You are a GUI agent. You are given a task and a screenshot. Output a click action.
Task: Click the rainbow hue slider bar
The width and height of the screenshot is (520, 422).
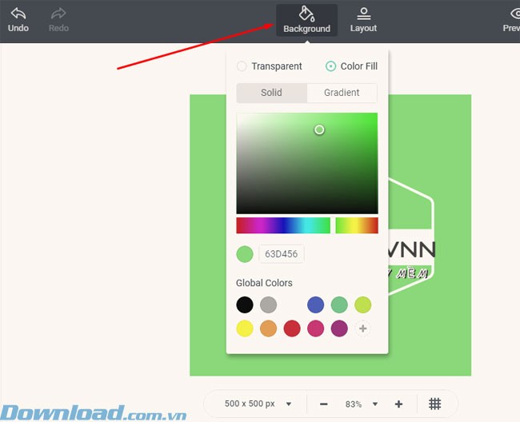(x=282, y=225)
